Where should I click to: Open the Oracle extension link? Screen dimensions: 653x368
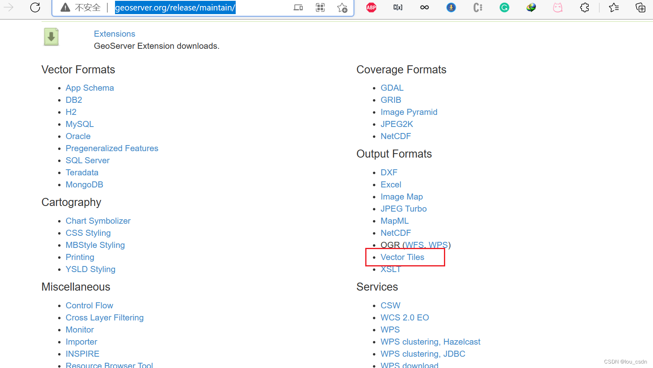click(78, 136)
